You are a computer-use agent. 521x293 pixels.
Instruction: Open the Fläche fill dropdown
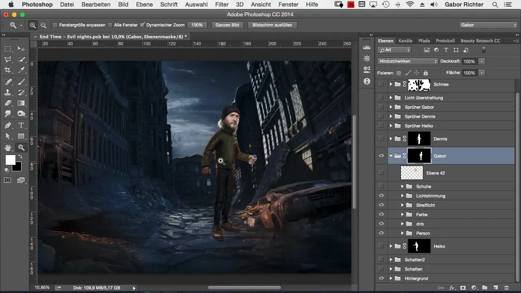point(482,73)
